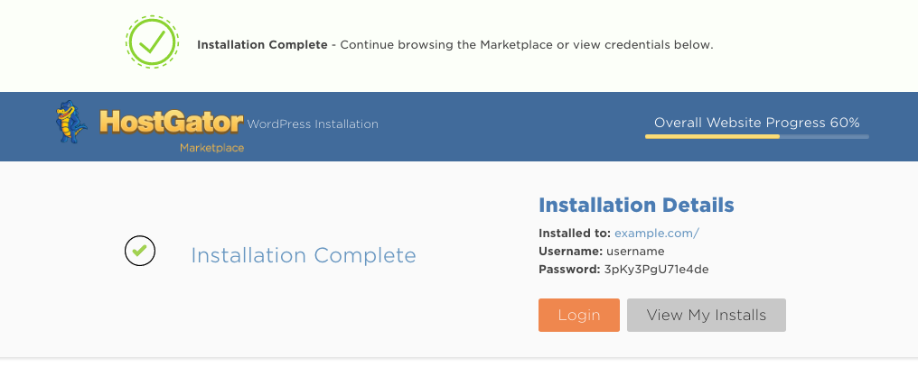The image size is (918, 367).
Task: Open the example.com/ installed-to link
Action: [x=657, y=234]
